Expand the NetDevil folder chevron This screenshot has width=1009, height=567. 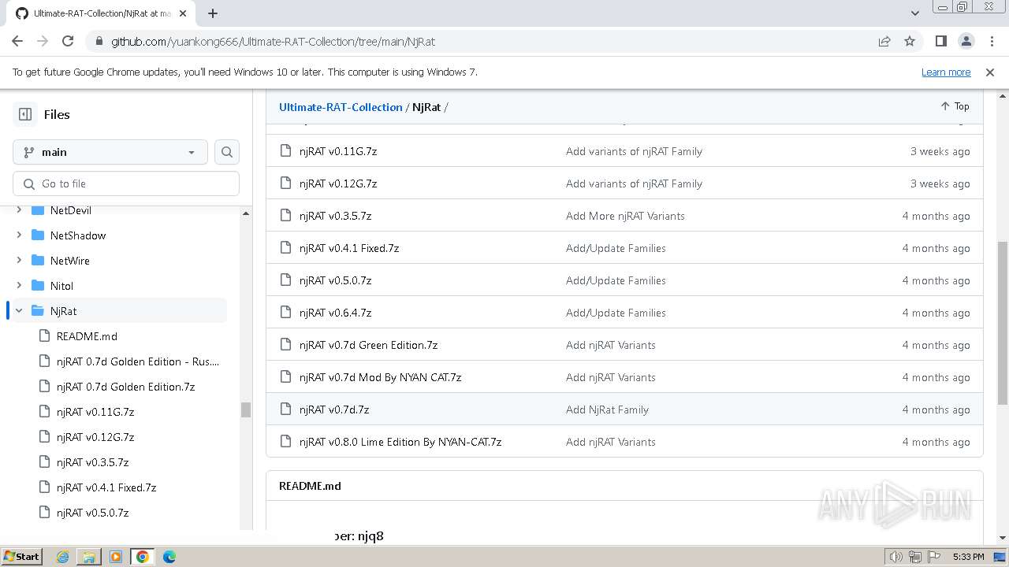[19, 210]
